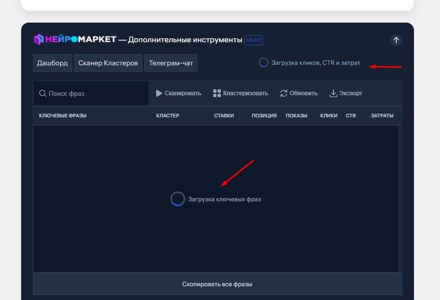Click the magnifier icon in search field

[x=42, y=93]
